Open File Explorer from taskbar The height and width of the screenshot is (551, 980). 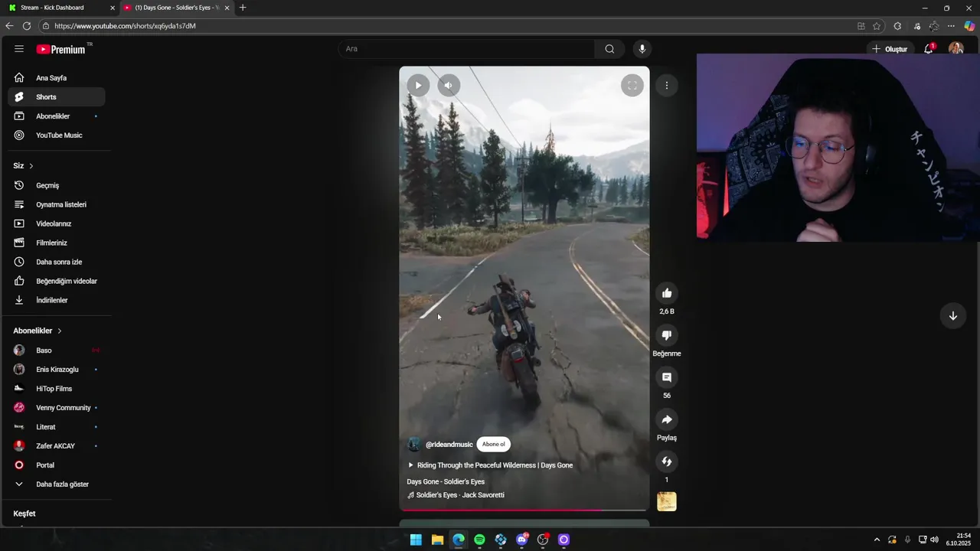point(437,540)
